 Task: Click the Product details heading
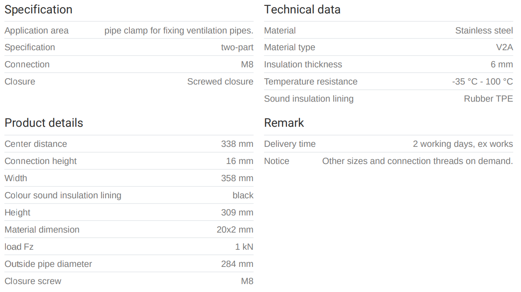coord(44,123)
